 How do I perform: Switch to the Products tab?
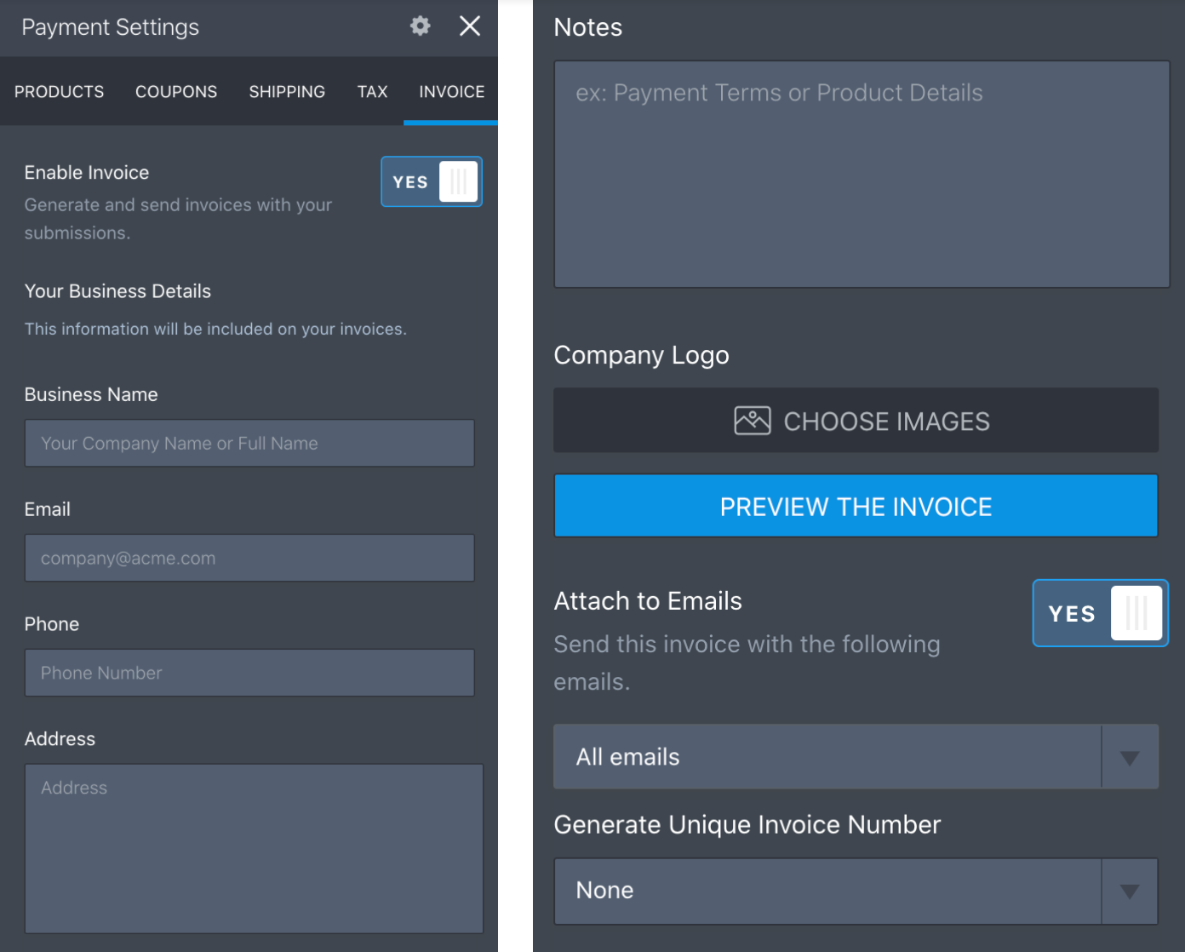tap(59, 92)
